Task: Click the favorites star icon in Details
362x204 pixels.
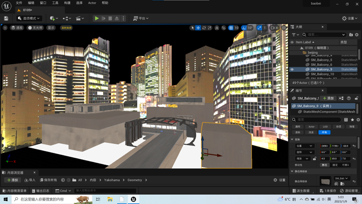Action: pyautogui.click(x=352, y=120)
